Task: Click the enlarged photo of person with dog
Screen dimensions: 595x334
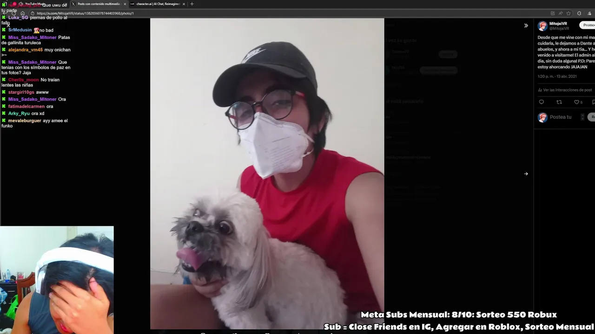Action: coord(267,173)
